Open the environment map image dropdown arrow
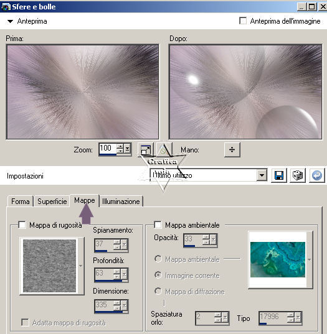Screen dimensions: 327x334 pos(310,259)
